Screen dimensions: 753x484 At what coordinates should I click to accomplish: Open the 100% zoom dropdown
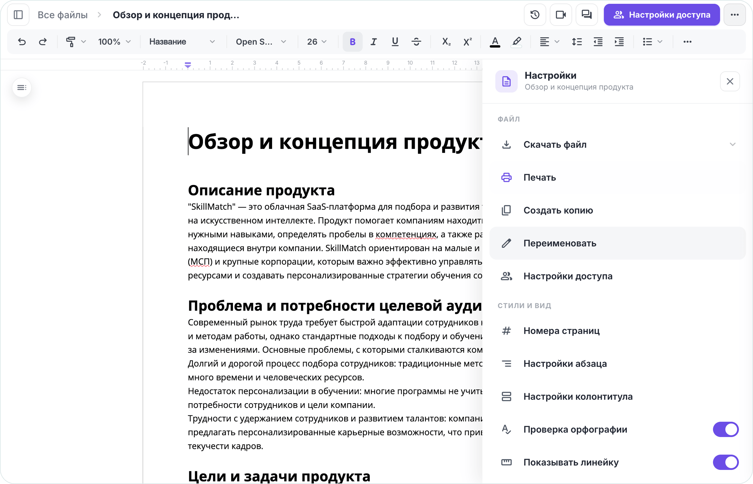(114, 41)
